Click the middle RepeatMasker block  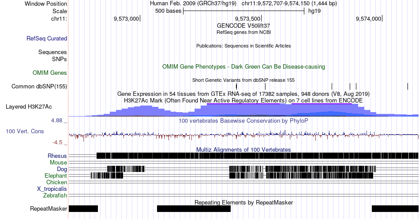pos(194,208)
